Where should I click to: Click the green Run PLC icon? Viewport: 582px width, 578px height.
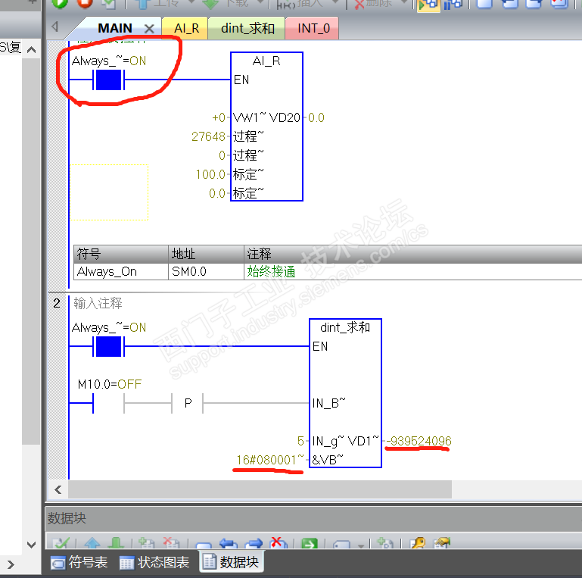59,3
